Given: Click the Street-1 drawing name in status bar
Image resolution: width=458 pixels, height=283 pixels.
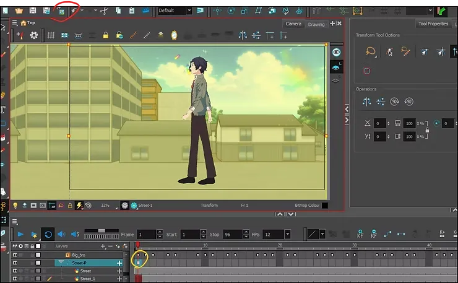Looking at the screenshot, I should click(145, 206).
